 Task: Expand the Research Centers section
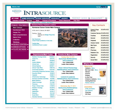click(28, 45)
